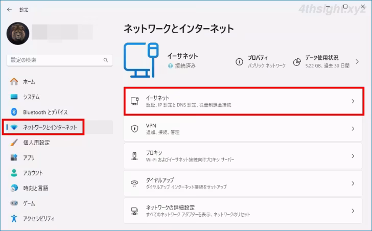Click the Bluetooth symbol icon
Viewport: 372px width, 231px height.
coord(14,112)
